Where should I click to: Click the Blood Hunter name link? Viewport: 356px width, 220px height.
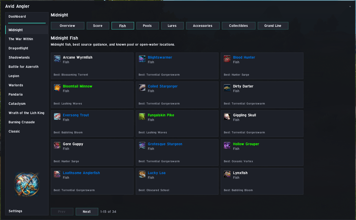point(244,57)
